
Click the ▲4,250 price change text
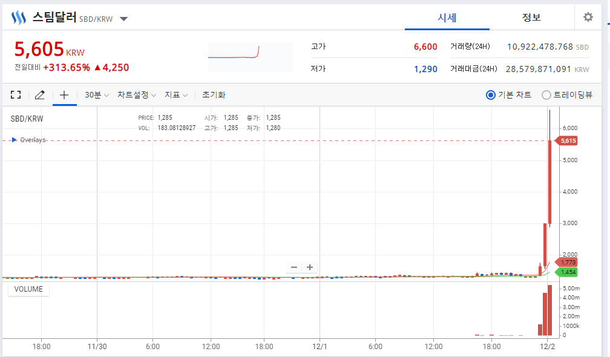point(111,68)
